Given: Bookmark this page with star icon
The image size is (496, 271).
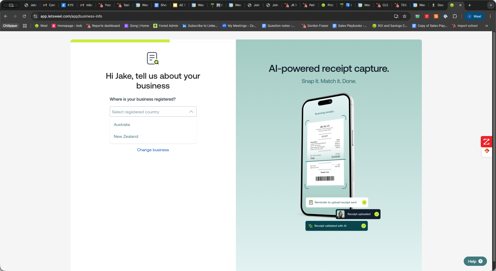Looking at the screenshot, I should click(x=405, y=16).
